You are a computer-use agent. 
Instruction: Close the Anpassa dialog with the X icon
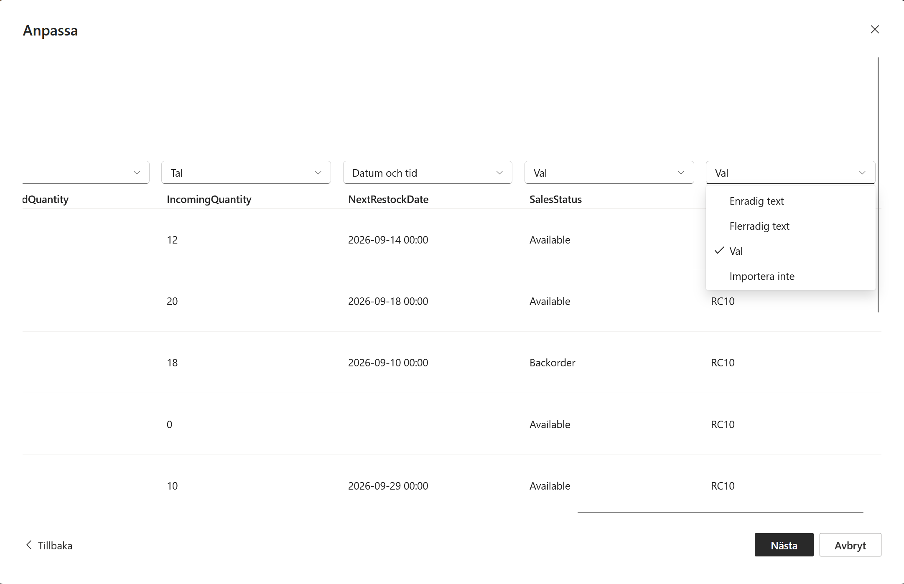(x=875, y=29)
